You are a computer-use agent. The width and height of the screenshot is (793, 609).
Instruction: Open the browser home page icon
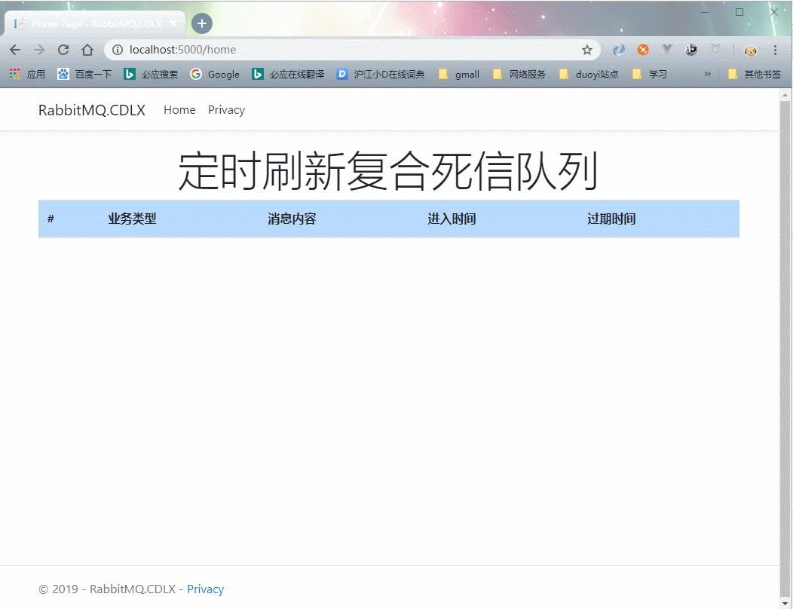87,50
